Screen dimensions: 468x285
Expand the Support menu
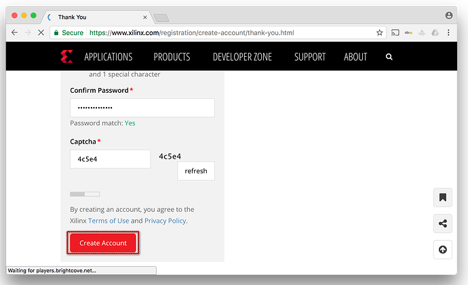pyautogui.click(x=310, y=57)
